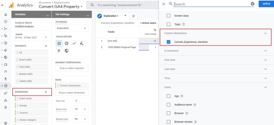Enable the Audience name checkbox
Screen dimensions: 274x125
(169, 105)
